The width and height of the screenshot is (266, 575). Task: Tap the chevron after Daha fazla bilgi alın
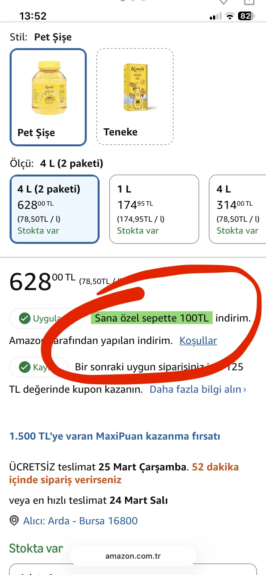[x=245, y=390]
